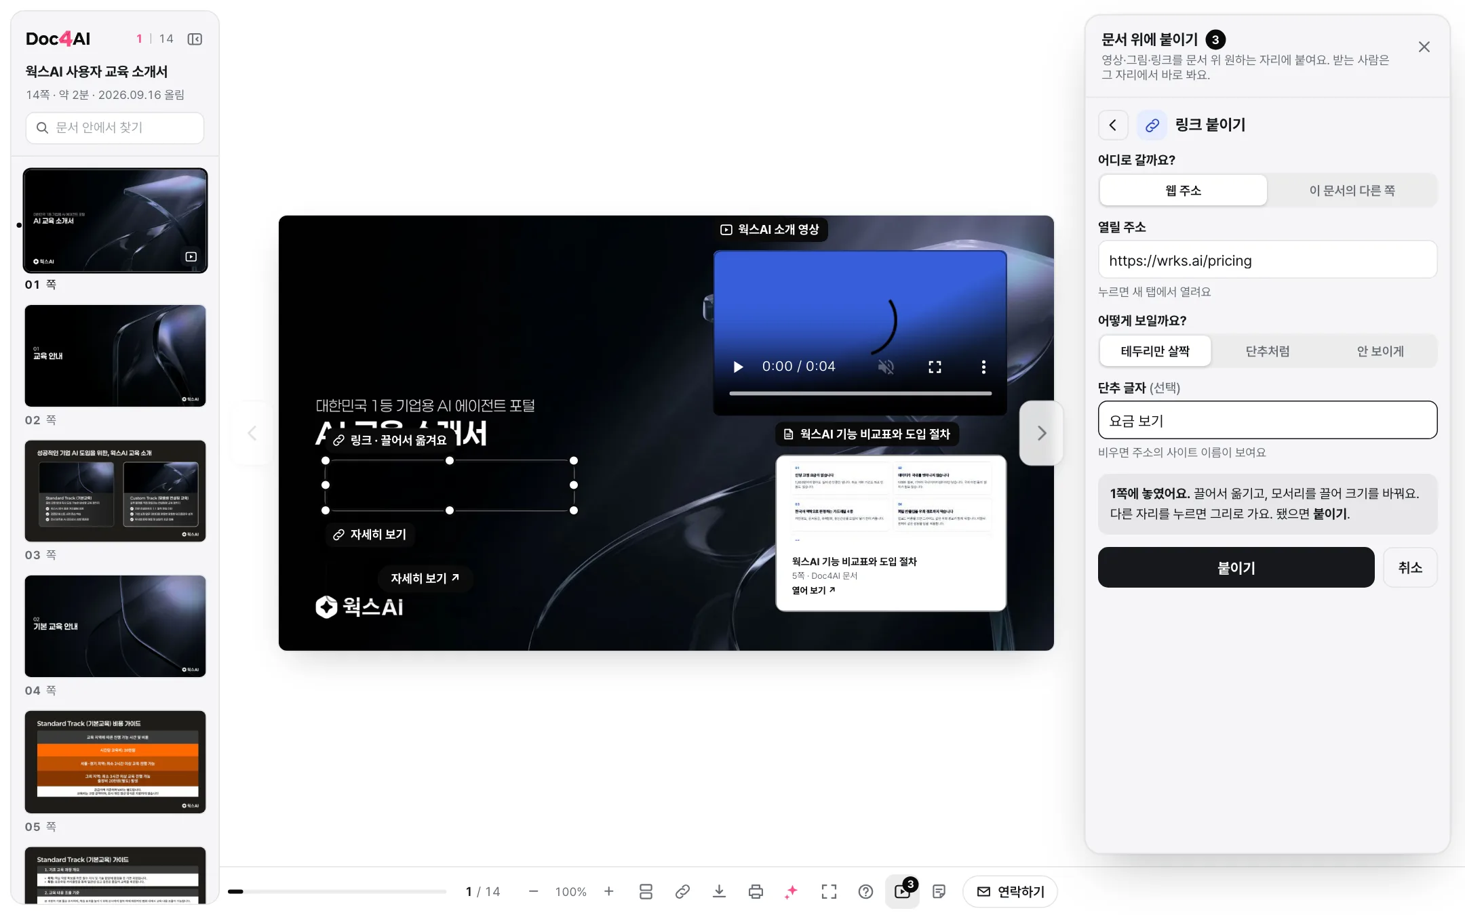Open help with the question mark icon
Image resolution: width=1465 pixels, height=915 pixels.
[865, 891]
